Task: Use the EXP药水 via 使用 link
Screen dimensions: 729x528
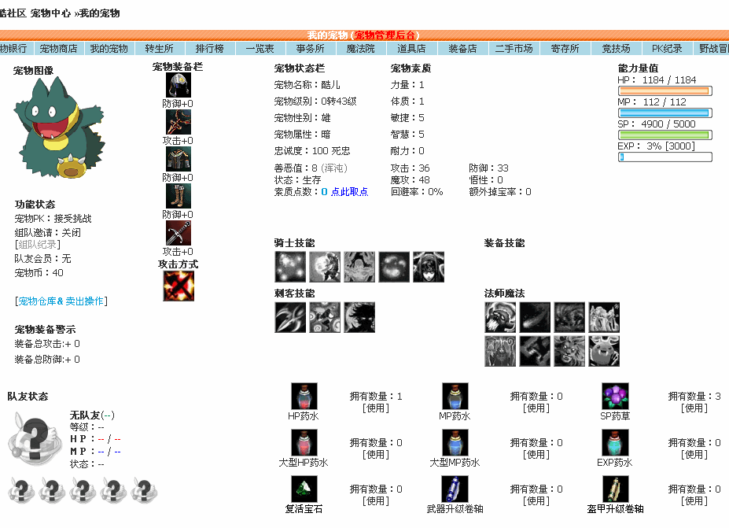Action: pos(694,455)
